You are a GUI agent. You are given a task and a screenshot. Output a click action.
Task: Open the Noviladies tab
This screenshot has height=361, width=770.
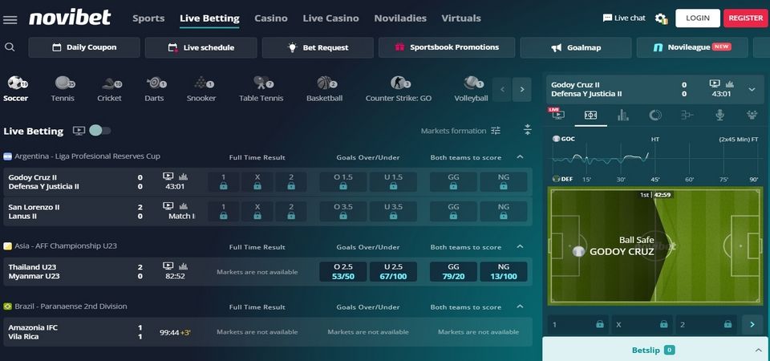(x=400, y=18)
